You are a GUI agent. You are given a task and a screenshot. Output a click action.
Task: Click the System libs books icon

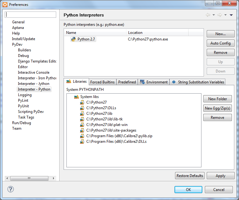point(76,97)
